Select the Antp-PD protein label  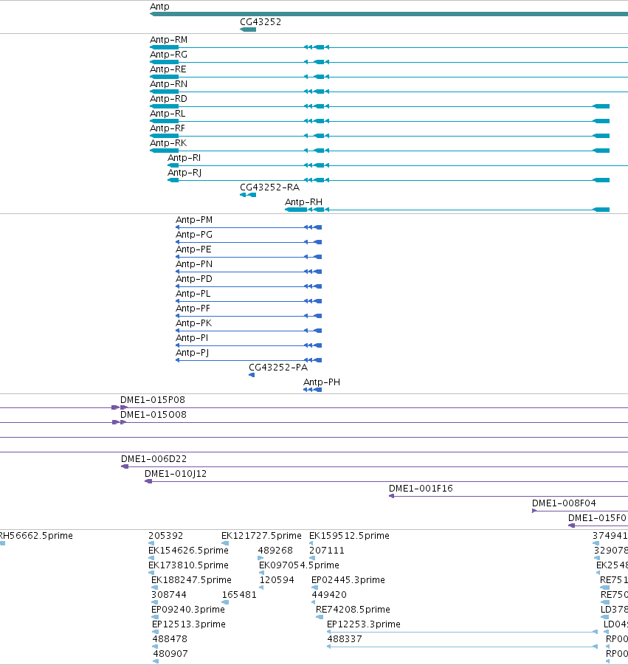tap(194, 279)
